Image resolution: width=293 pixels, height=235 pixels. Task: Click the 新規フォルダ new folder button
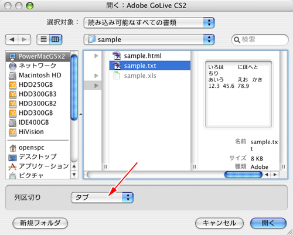click(40, 223)
